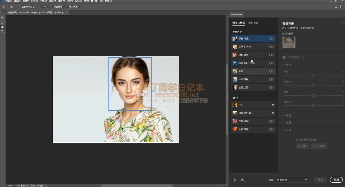345x187 pixels.
Task: Open the three-dots more options menu
Action: [x=272, y=22]
